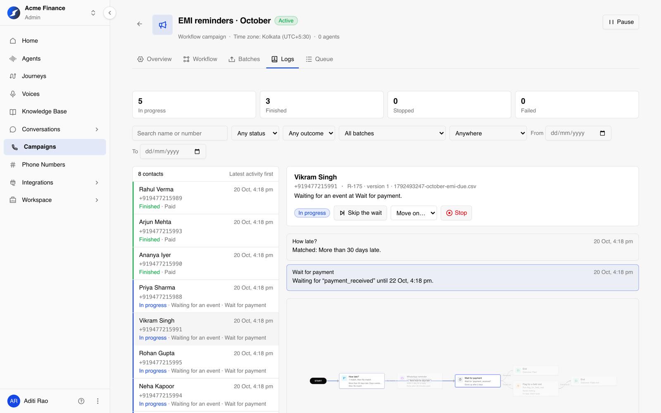Select the Campaigns sidebar item
661x413 pixels.
[55, 147]
